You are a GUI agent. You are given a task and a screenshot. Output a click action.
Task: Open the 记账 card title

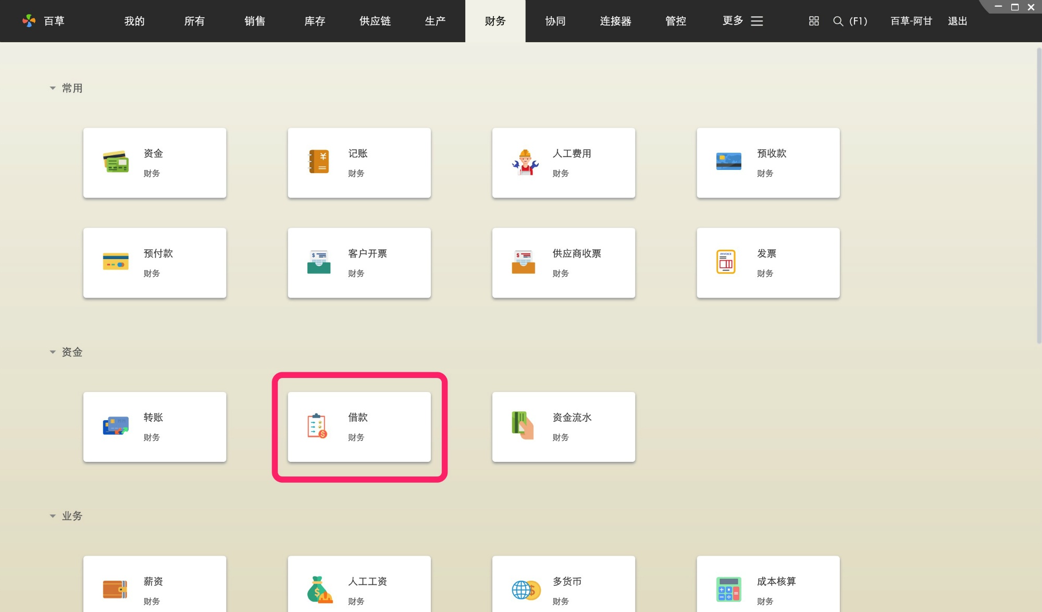(358, 153)
